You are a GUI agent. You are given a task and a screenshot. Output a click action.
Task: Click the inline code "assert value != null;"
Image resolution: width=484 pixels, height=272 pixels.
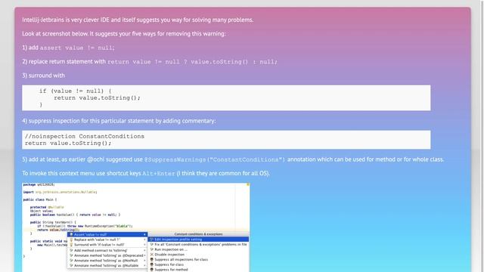pyautogui.click(x=77, y=48)
